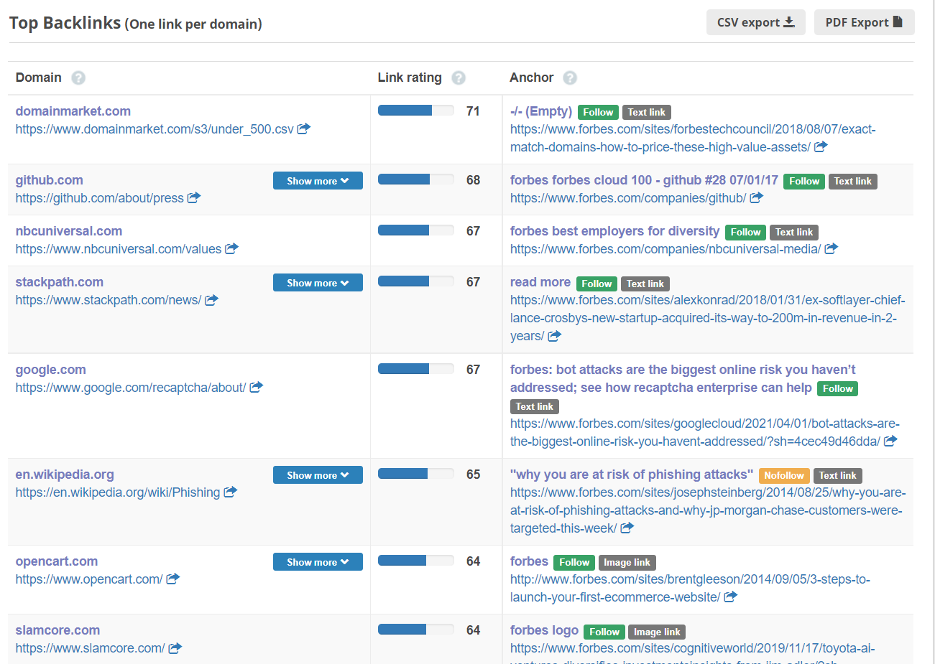The image size is (935, 664).
Task: Open external link icon beside slamcore.com URL
Action: click(175, 647)
